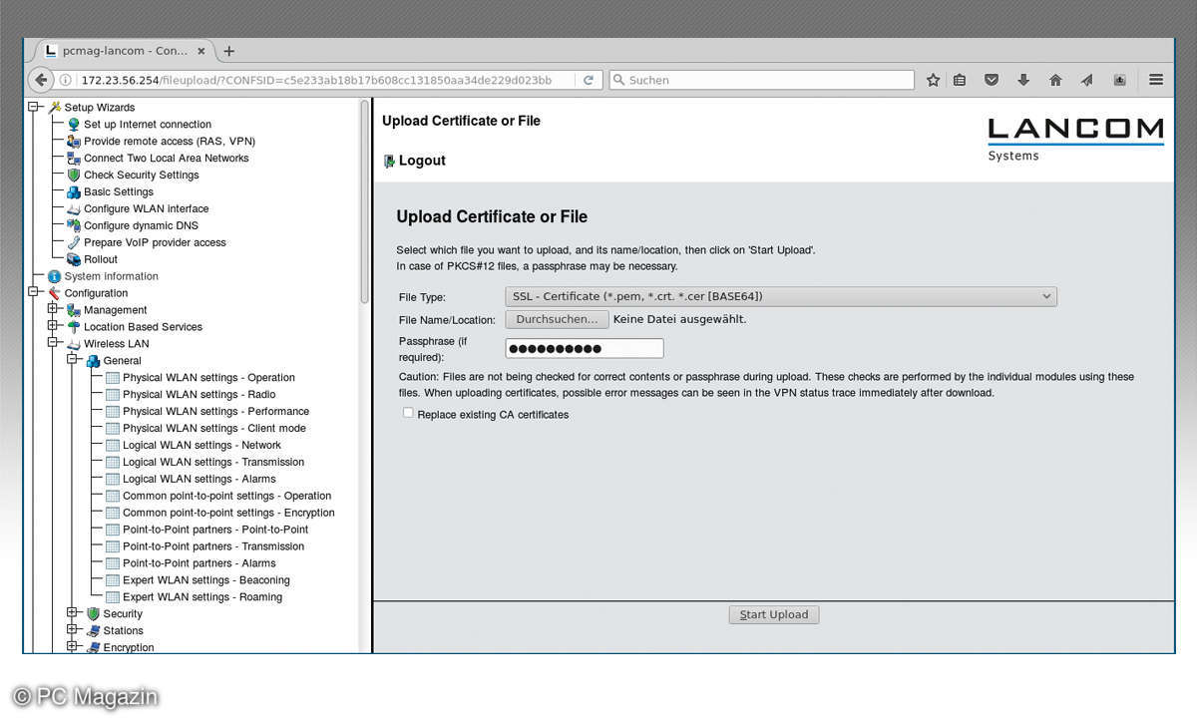Open Expert WLAN settings - Roaming
Screen dimensions: 1197x718
202,597
